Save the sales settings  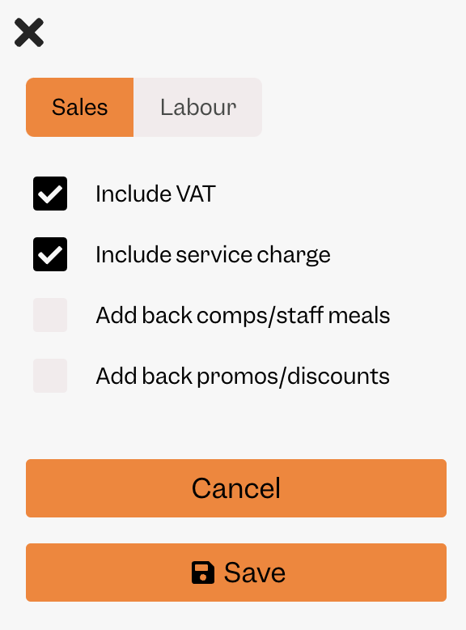tap(236, 573)
